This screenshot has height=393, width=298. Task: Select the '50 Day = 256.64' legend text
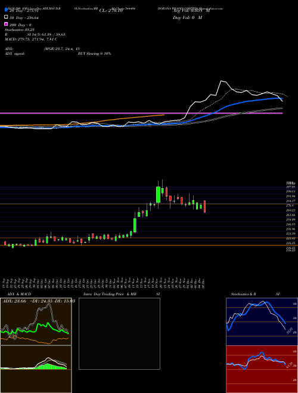click(x=24, y=18)
